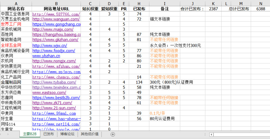This screenshot has width=270, height=139.
Task: Open the spjxcn.com hyperlink
Action: click(x=57, y=72)
